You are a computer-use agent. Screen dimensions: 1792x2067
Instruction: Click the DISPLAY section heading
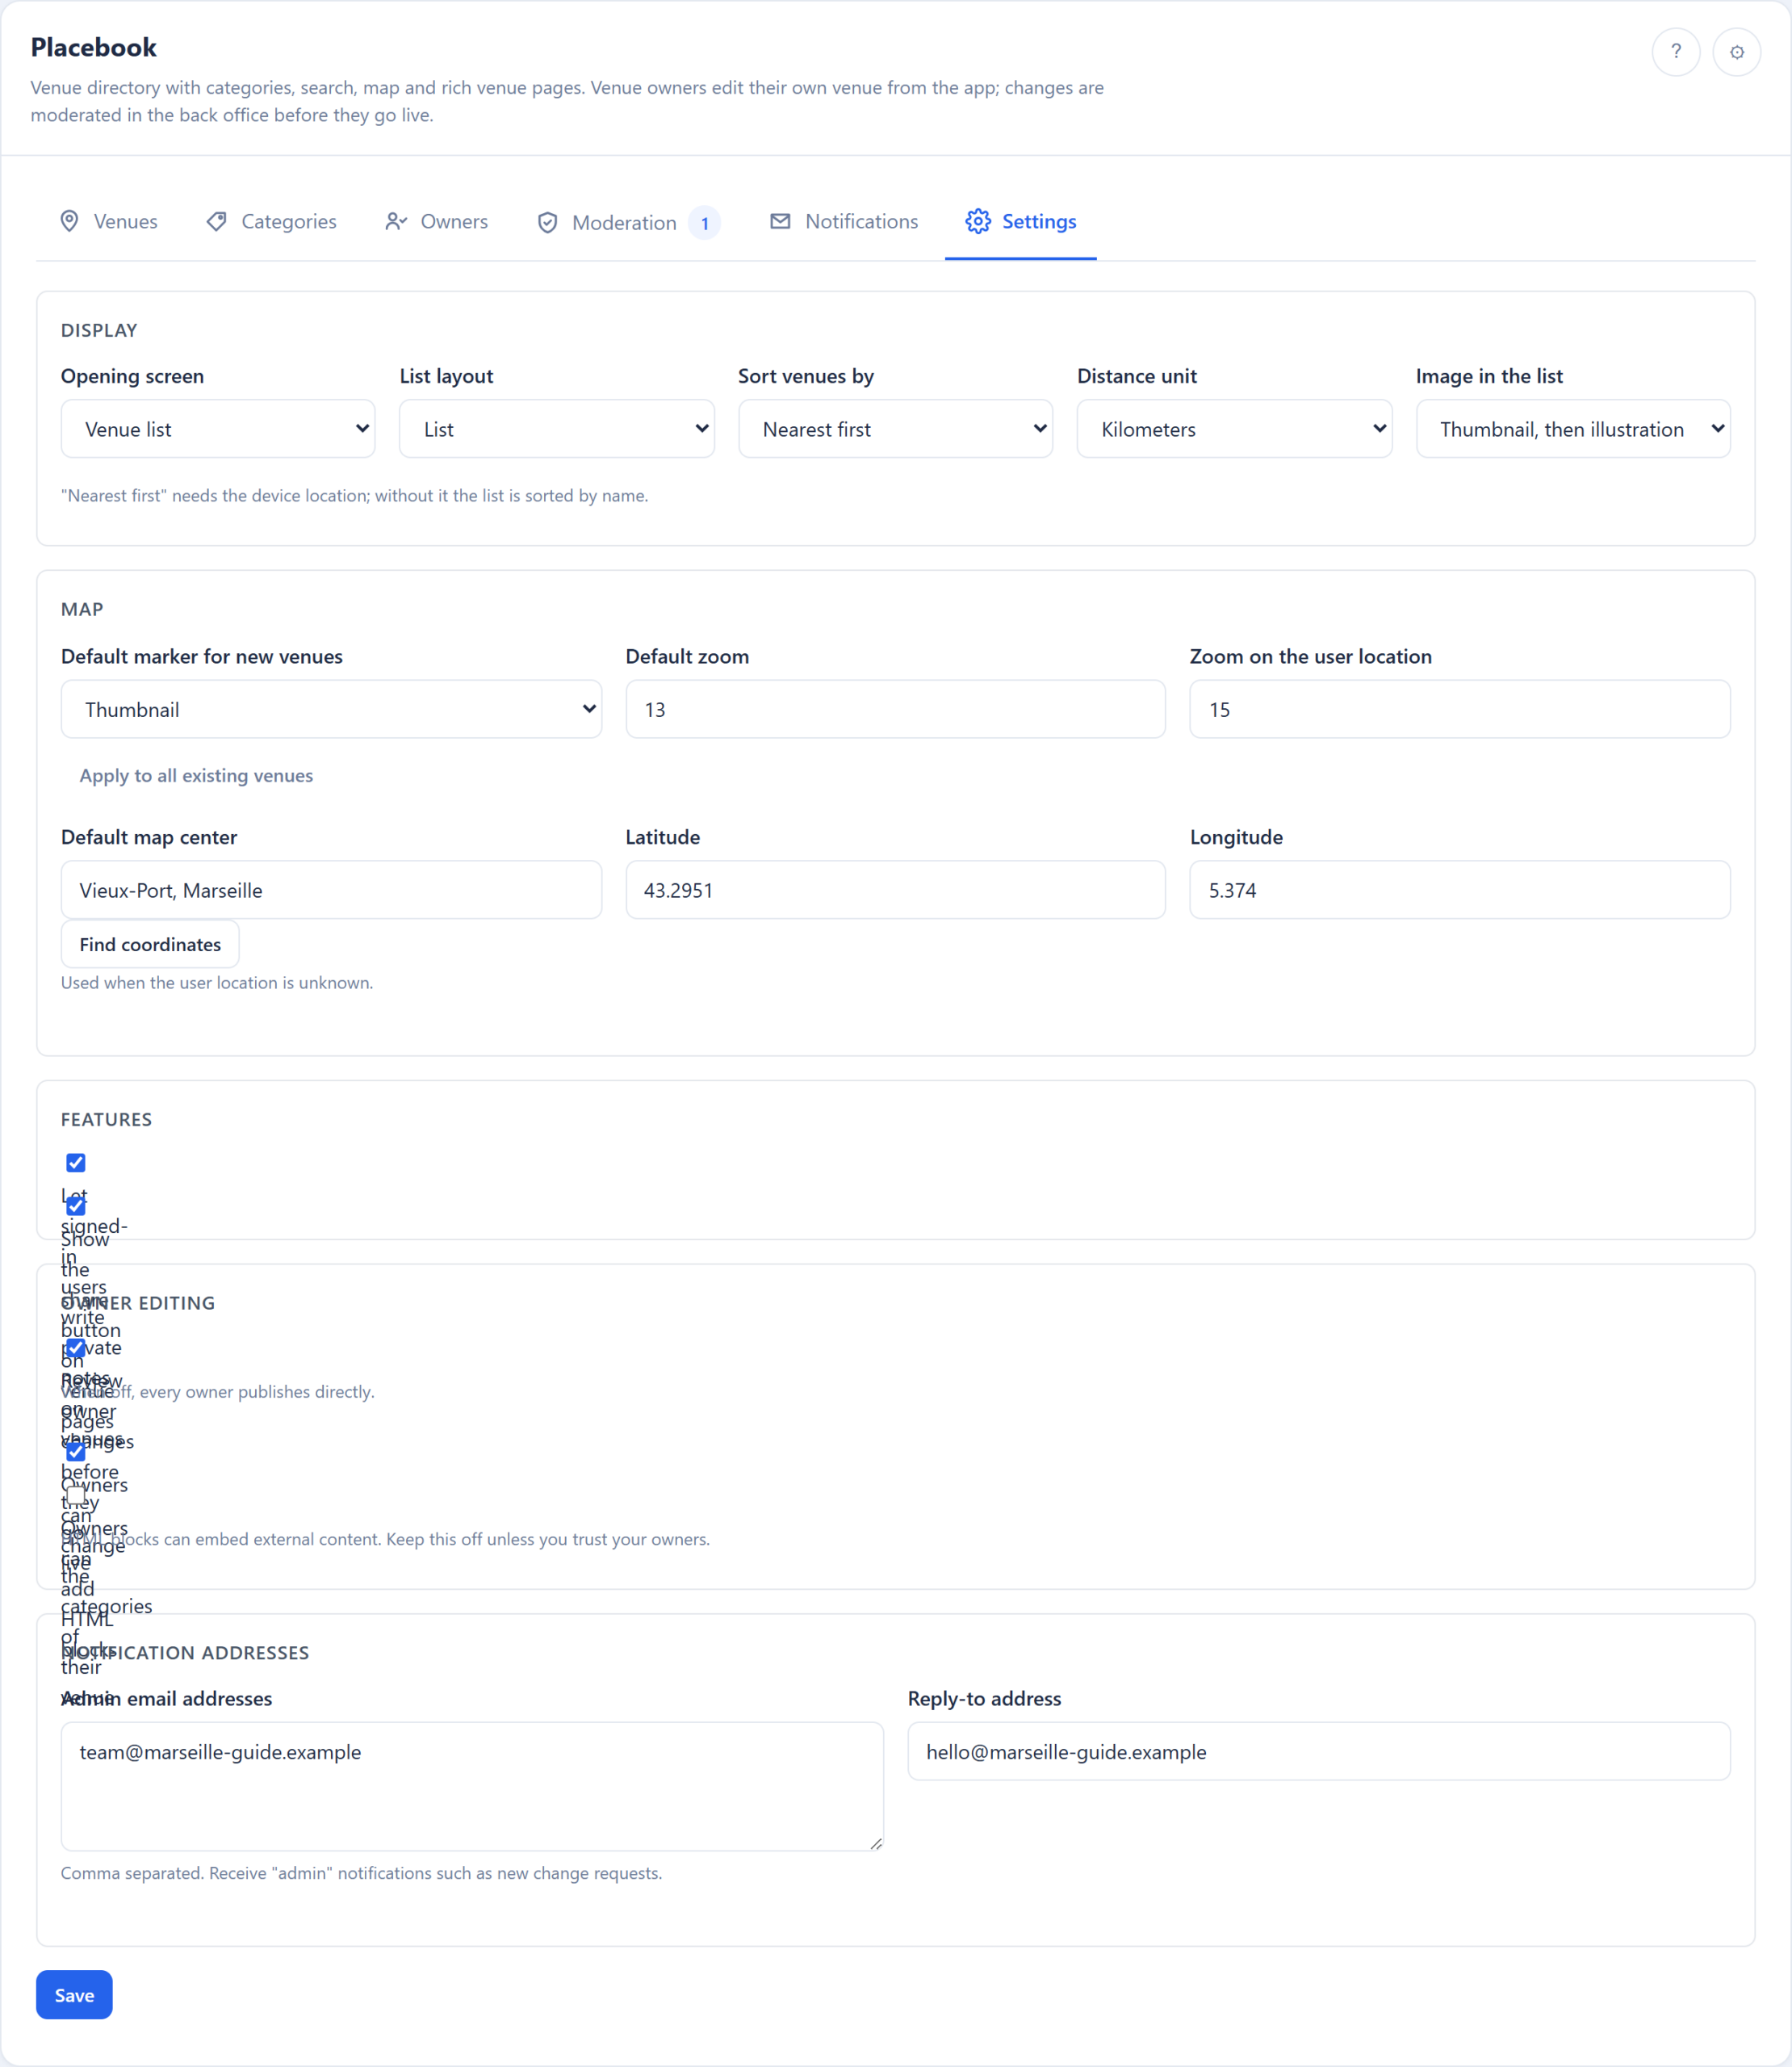pyautogui.click(x=99, y=330)
